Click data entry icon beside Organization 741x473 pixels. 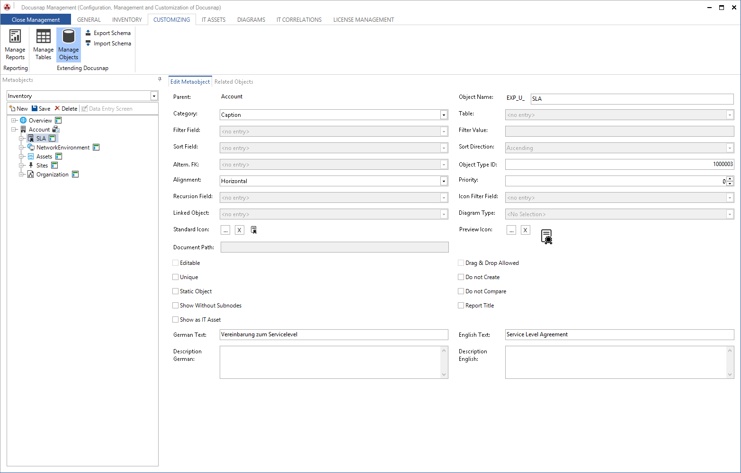(x=75, y=174)
